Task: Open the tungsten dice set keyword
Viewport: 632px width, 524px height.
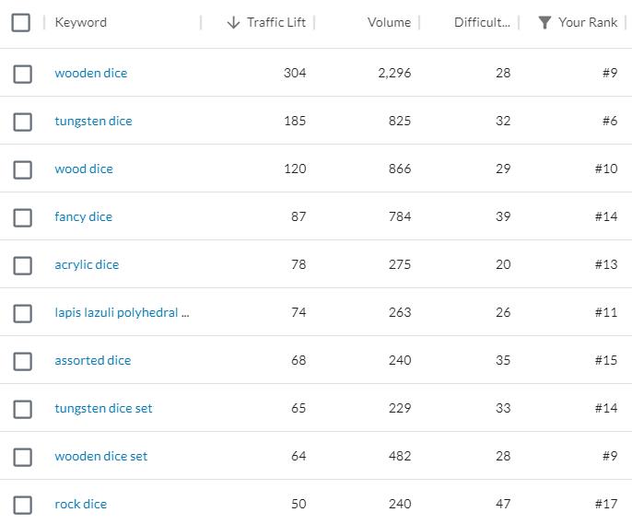Action: [103, 408]
